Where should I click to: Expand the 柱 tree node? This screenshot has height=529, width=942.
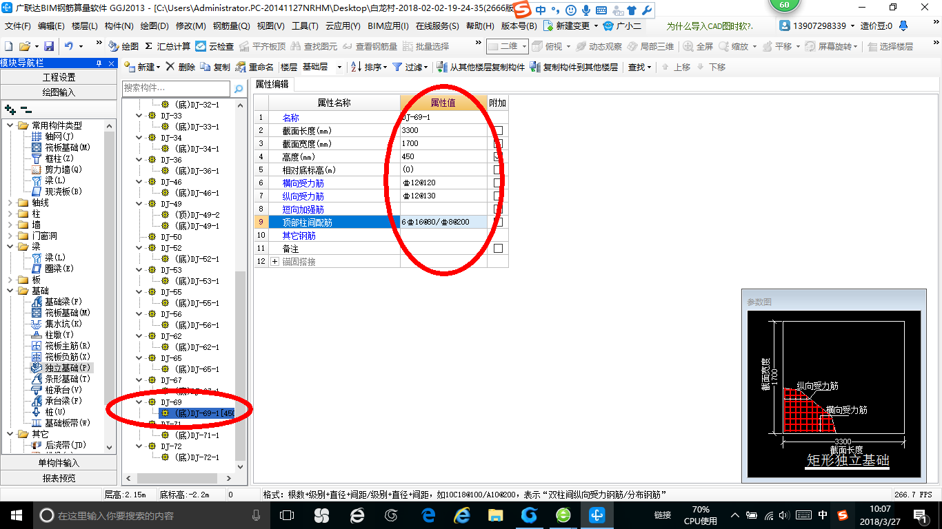(10, 214)
